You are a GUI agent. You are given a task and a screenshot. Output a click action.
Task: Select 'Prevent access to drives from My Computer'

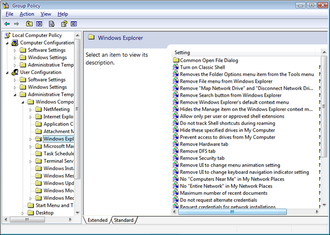click(x=227, y=137)
